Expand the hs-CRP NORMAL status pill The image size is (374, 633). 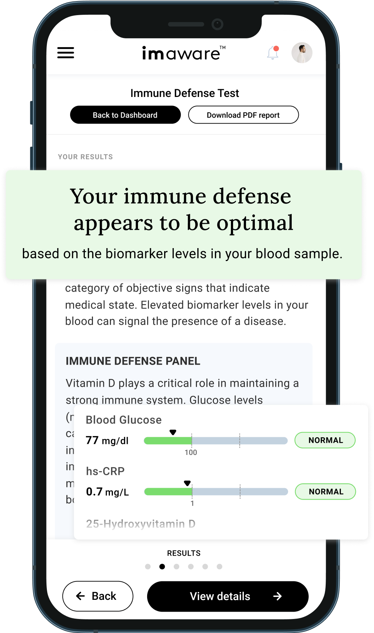coord(325,491)
